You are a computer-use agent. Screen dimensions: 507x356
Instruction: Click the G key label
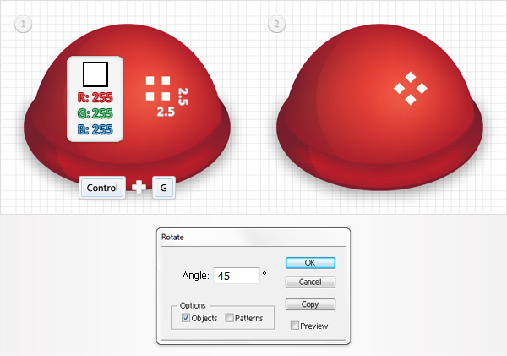pos(164,188)
